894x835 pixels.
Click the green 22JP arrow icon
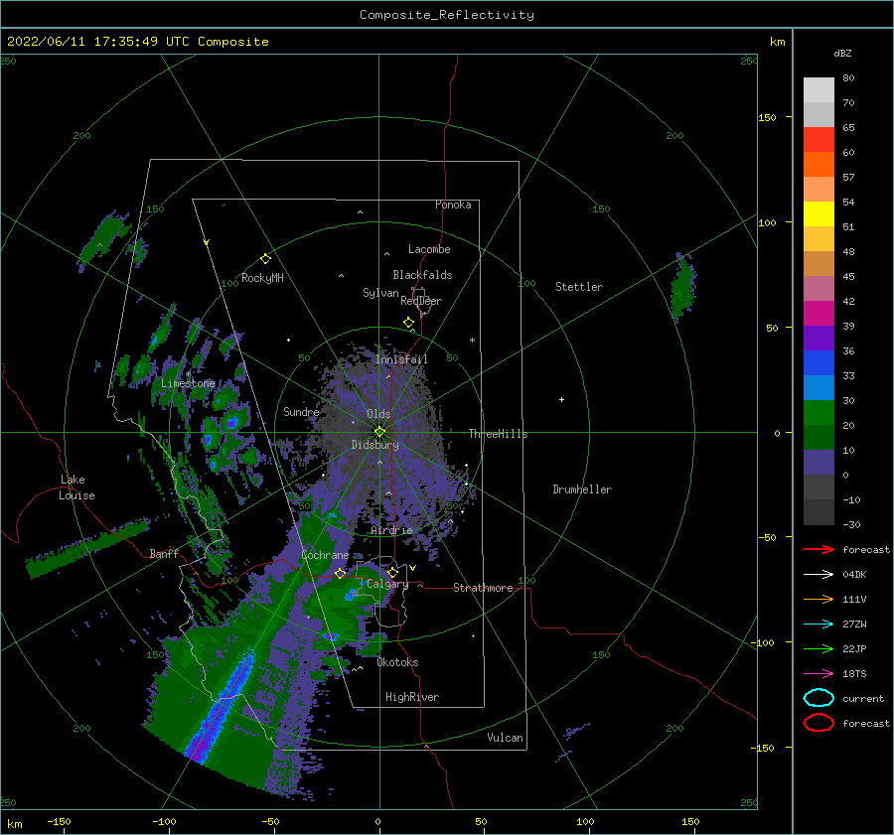[x=819, y=648]
